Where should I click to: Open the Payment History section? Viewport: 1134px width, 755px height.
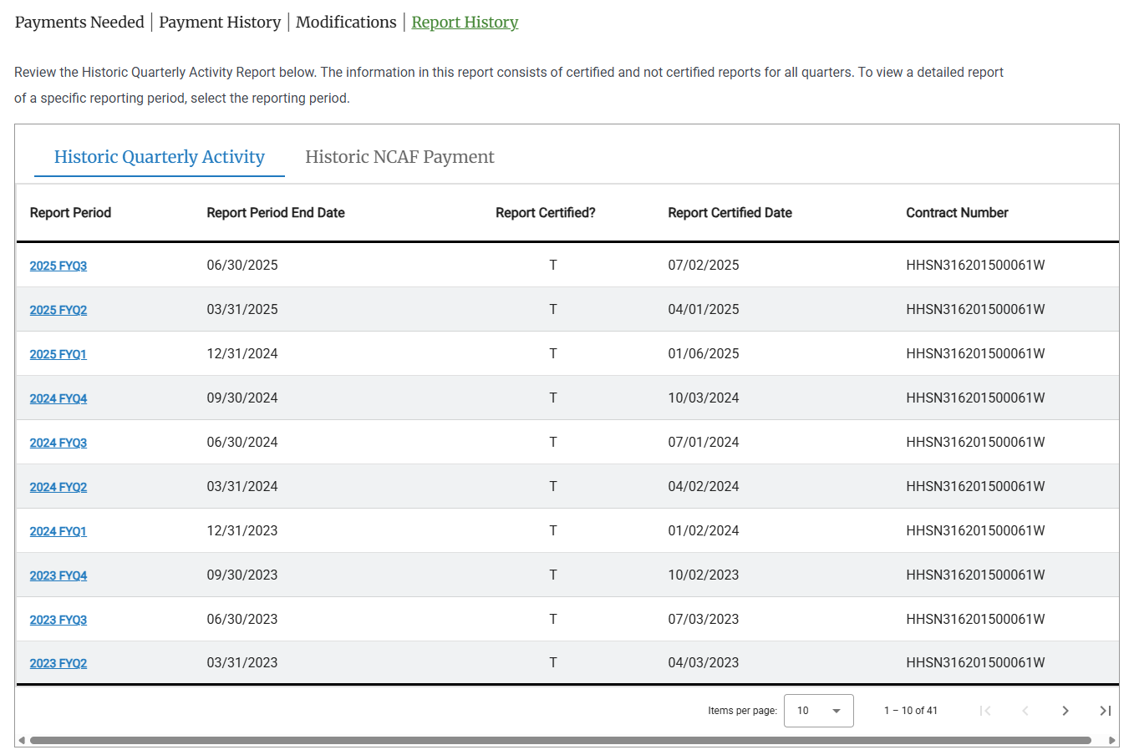point(220,22)
